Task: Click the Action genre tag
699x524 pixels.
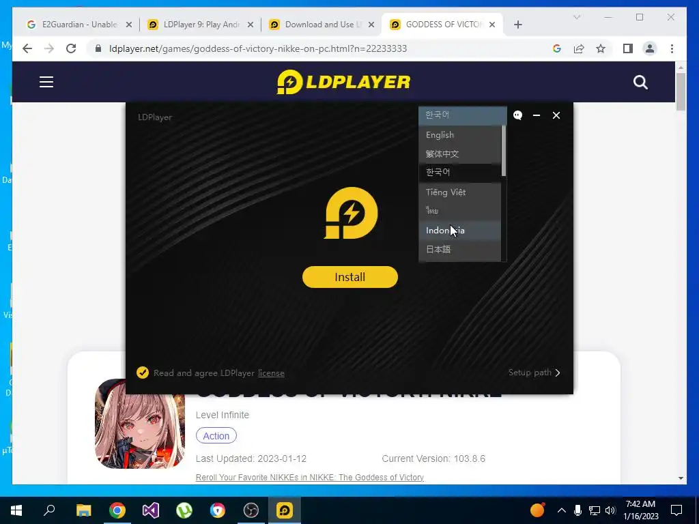Action: point(216,436)
